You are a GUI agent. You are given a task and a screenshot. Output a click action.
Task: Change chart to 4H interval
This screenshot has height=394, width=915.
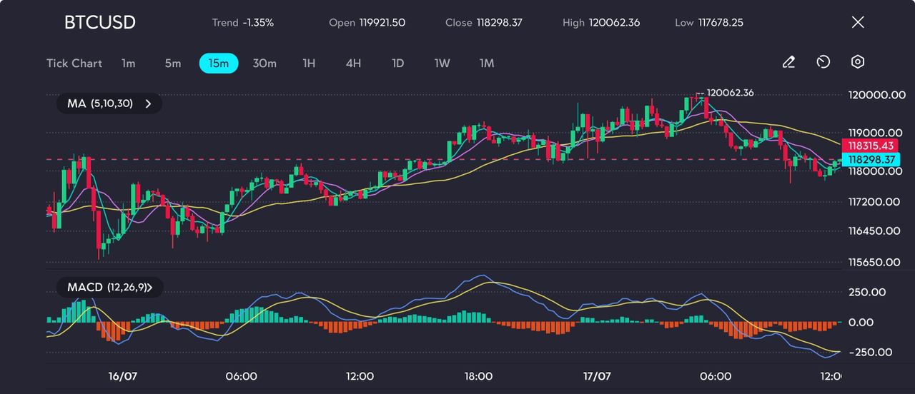pyautogui.click(x=353, y=64)
